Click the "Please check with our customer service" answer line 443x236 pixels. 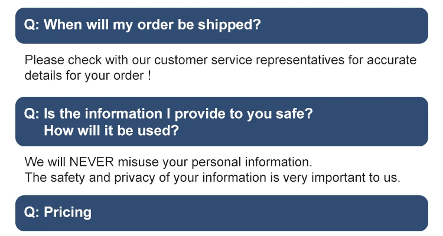point(220,61)
